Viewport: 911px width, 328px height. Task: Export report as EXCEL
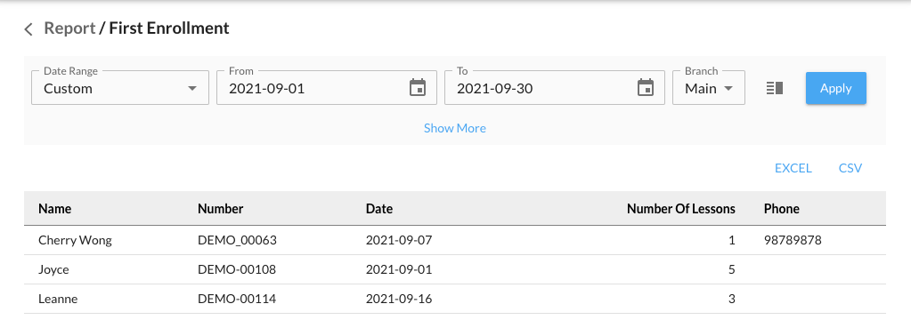coord(793,168)
